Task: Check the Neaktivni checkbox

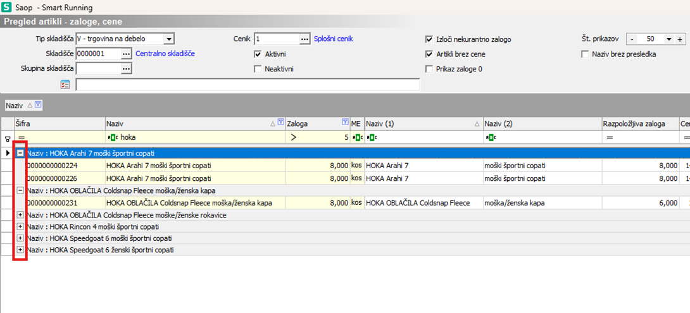Action: 258,69
